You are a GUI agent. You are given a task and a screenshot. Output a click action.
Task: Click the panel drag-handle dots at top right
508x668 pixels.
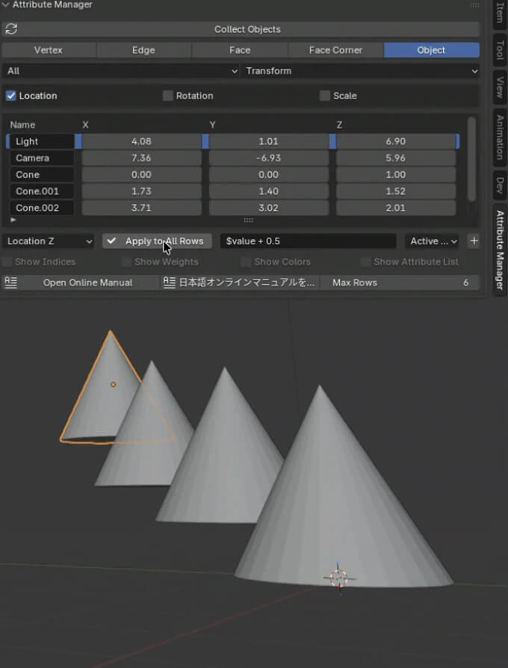(474, 5)
